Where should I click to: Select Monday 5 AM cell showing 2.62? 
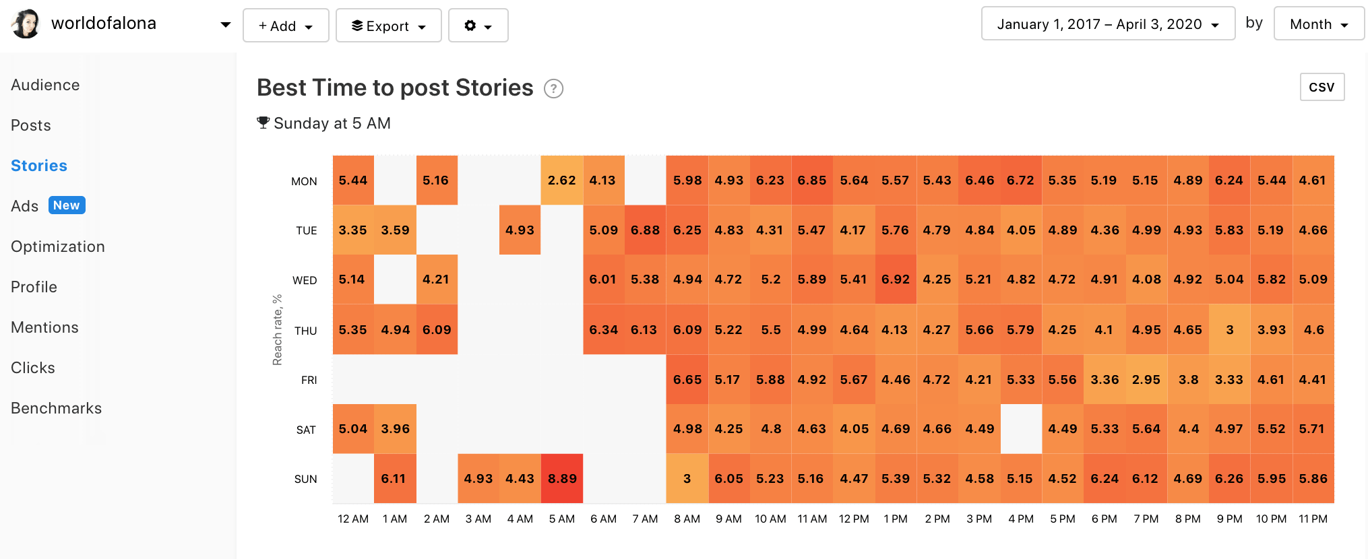pyautogui.click(x=561, y=180)
